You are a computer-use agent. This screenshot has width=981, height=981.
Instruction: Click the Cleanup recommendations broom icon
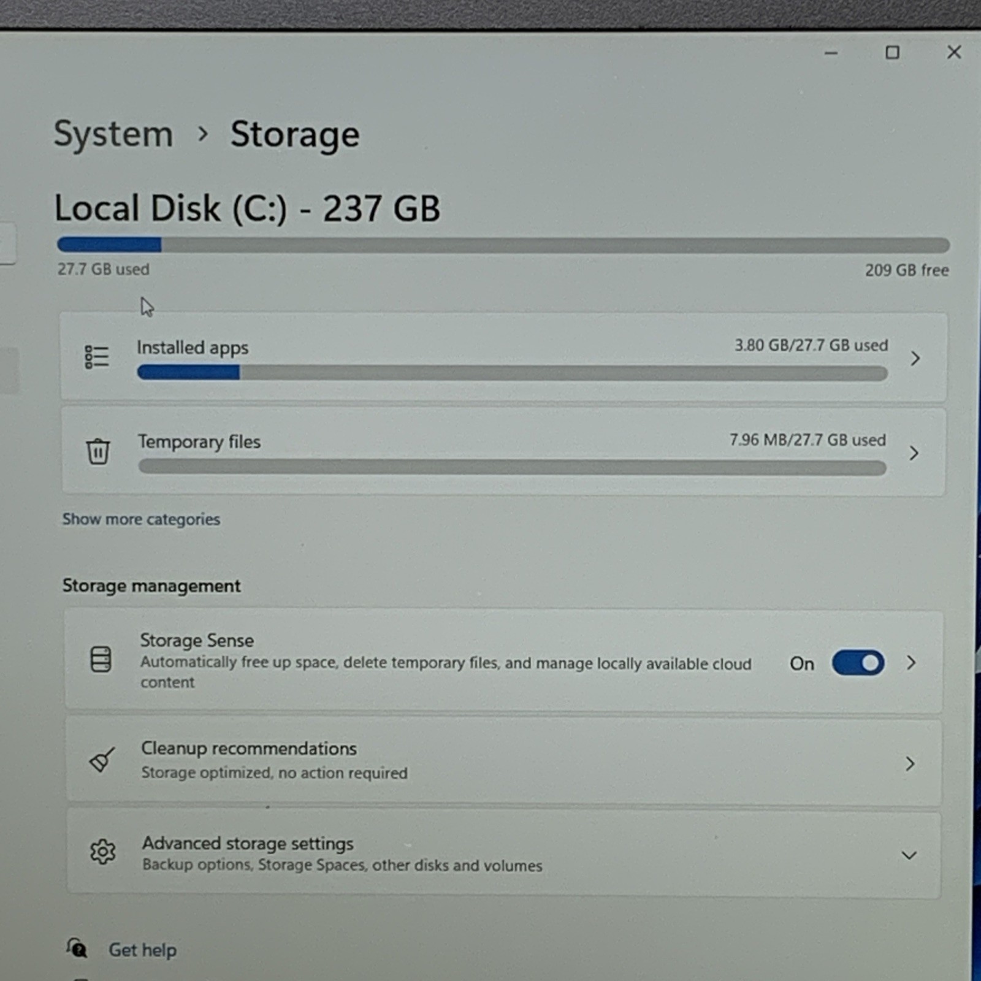click(x=102, y=760)
